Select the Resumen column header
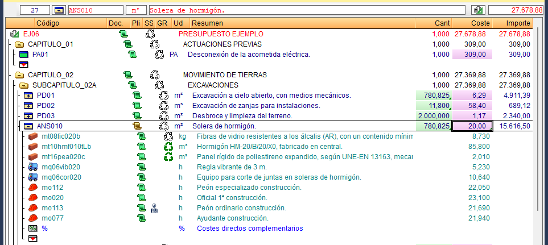The width and height of the screenshot is (548, 245). (302, 23)
